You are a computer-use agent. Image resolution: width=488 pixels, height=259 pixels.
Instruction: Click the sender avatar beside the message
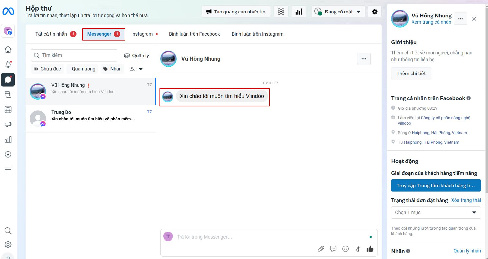(168, 97)
